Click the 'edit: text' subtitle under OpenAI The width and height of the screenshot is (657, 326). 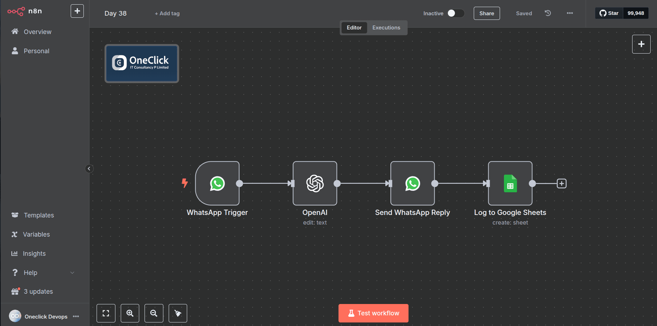click(315, 223)
